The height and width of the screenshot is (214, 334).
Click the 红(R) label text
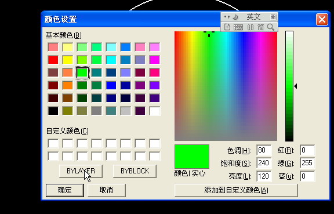[286, 150]
